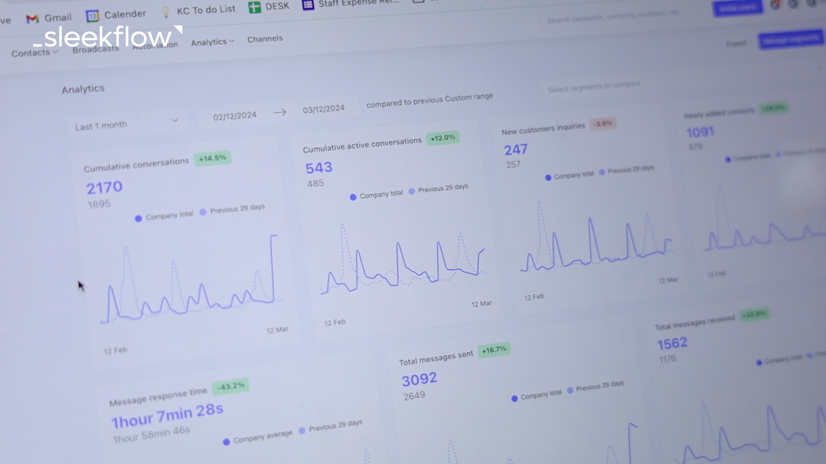826x464 pixels.
Task: Open the Broadcasts navigation item
Action: 96,49
